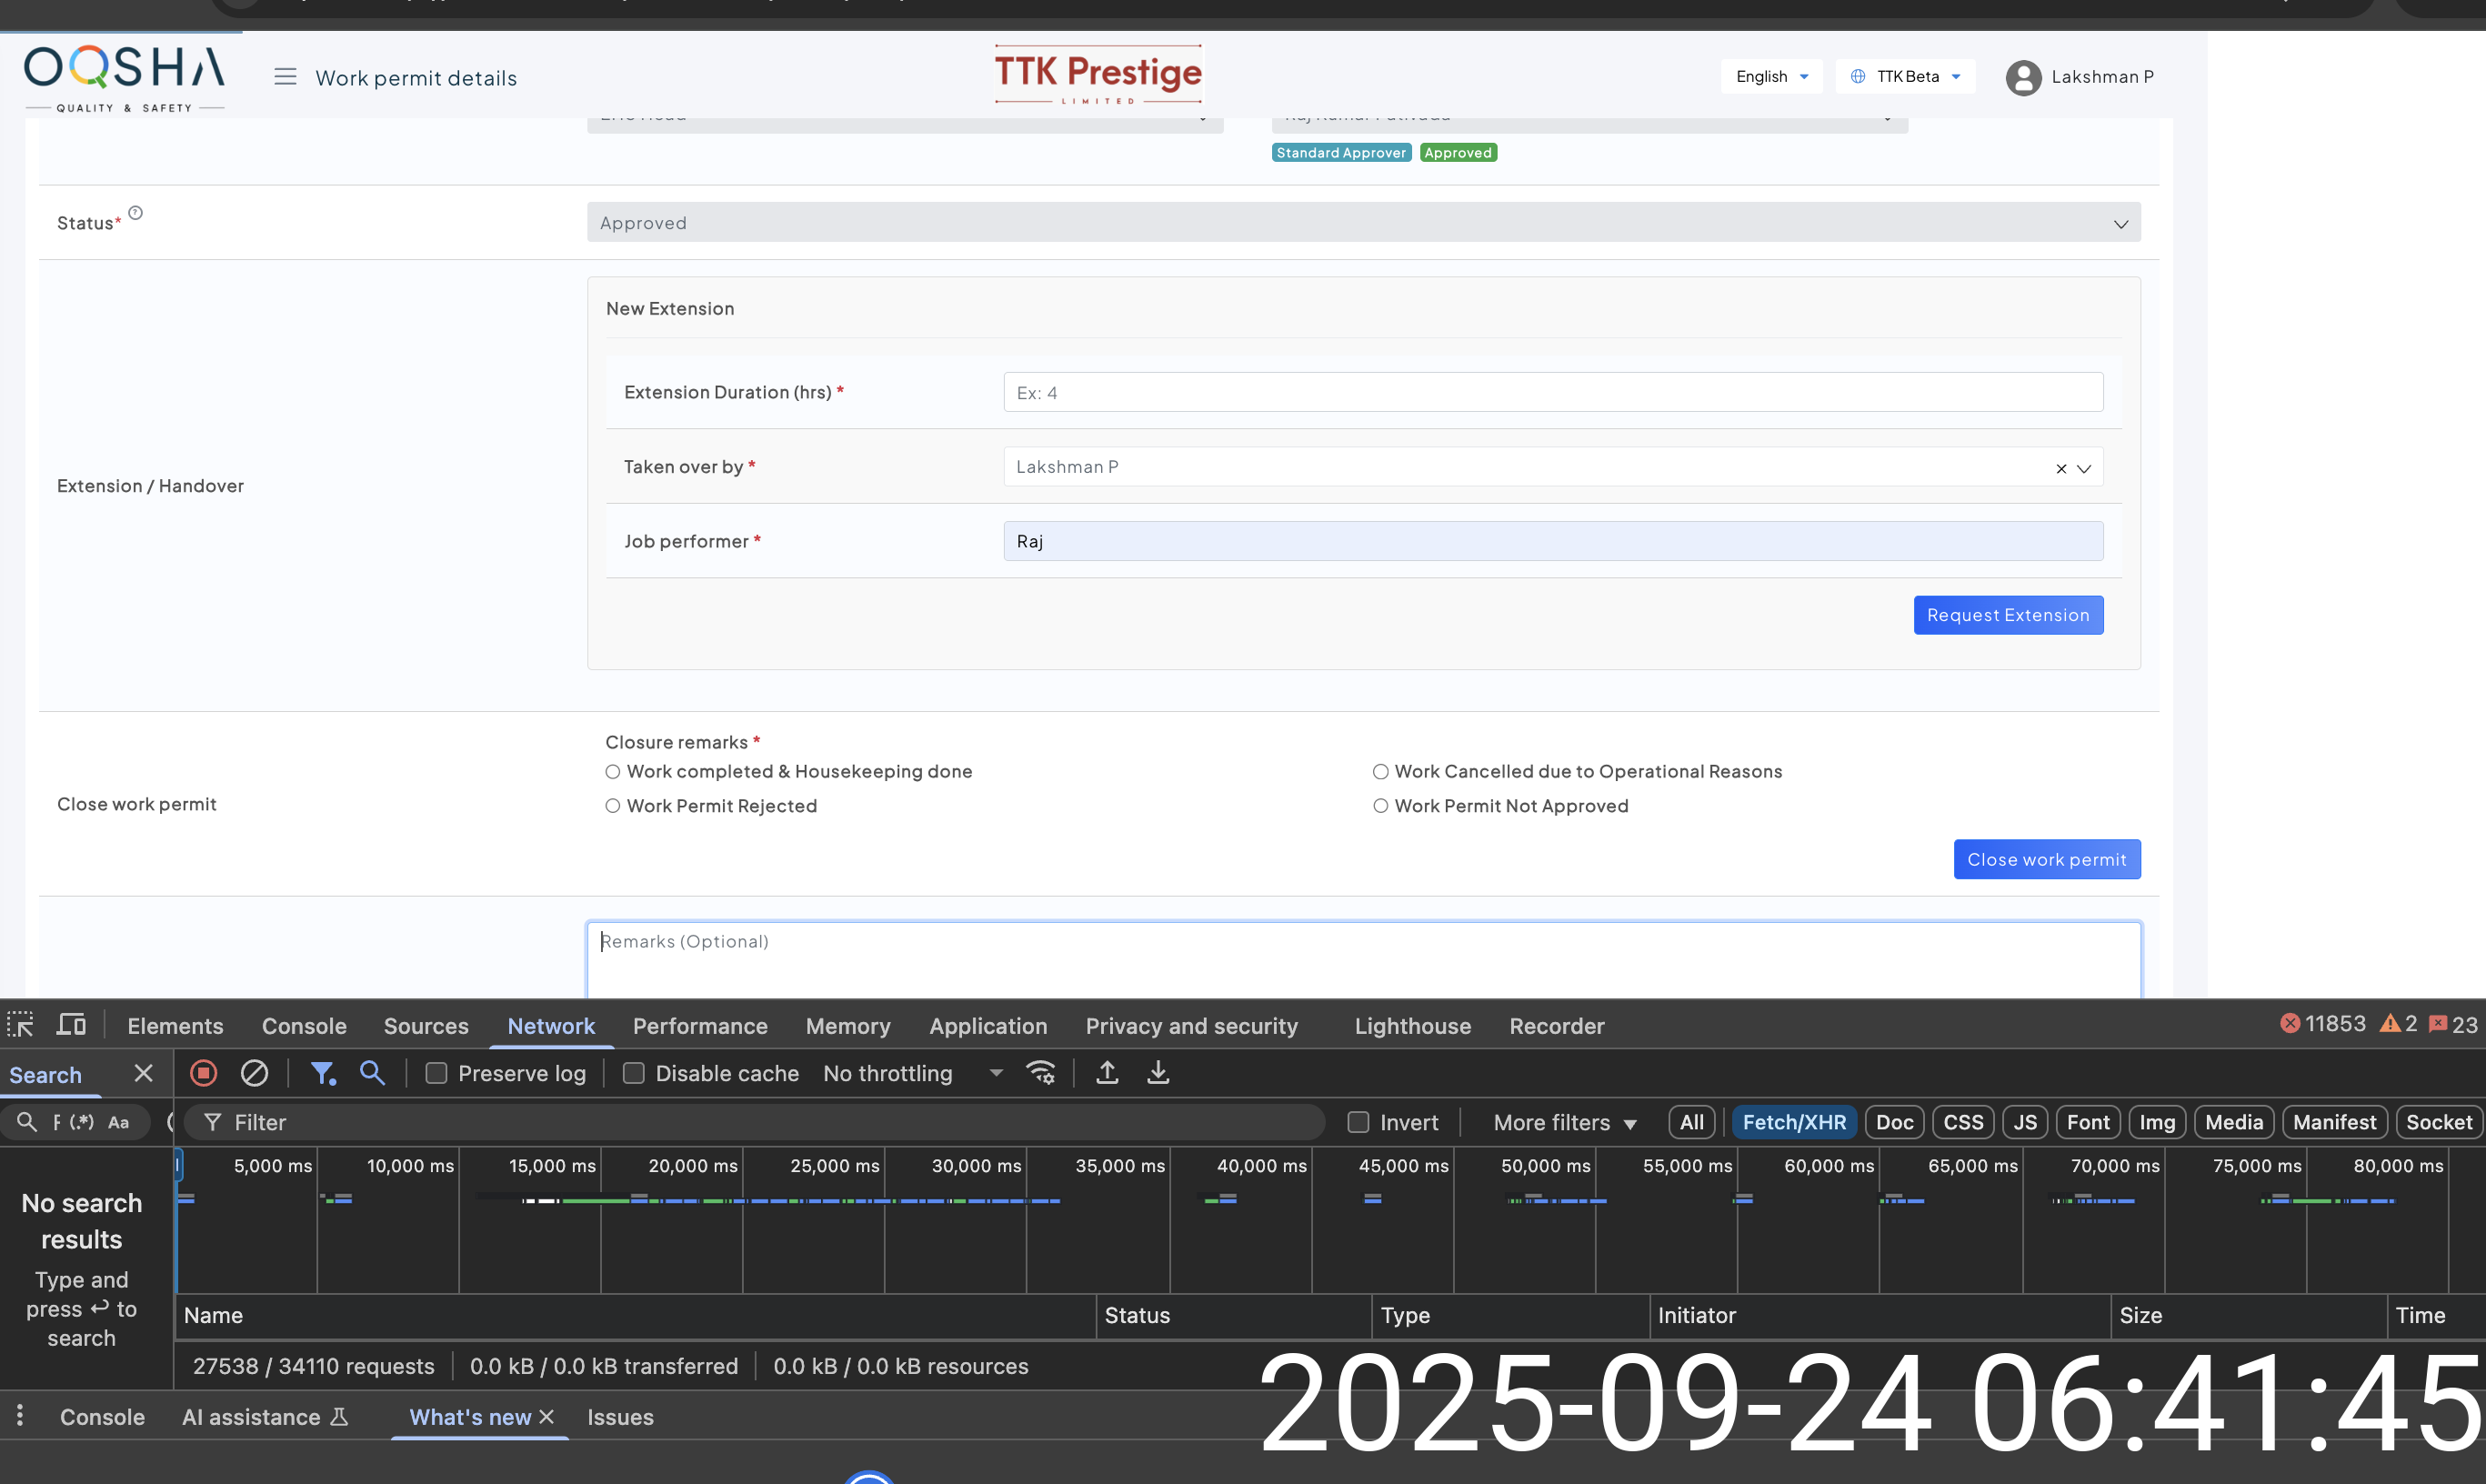
Task: Click the export HAR download icon
Action: click(1158, 1073)
